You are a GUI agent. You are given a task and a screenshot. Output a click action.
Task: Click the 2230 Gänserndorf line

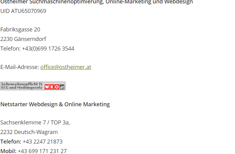pyautogui.click(x=23, y=39)
